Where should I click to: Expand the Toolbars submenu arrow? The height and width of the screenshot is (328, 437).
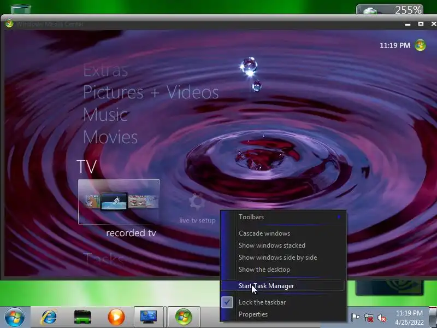click(x=339, y=216)
